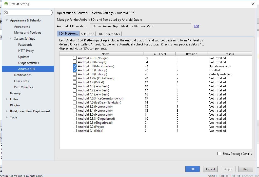The image size is (259, 177).
Task: Click System Settings breadcrumb text
Action: pyautogui.click(x=103, y=13)
